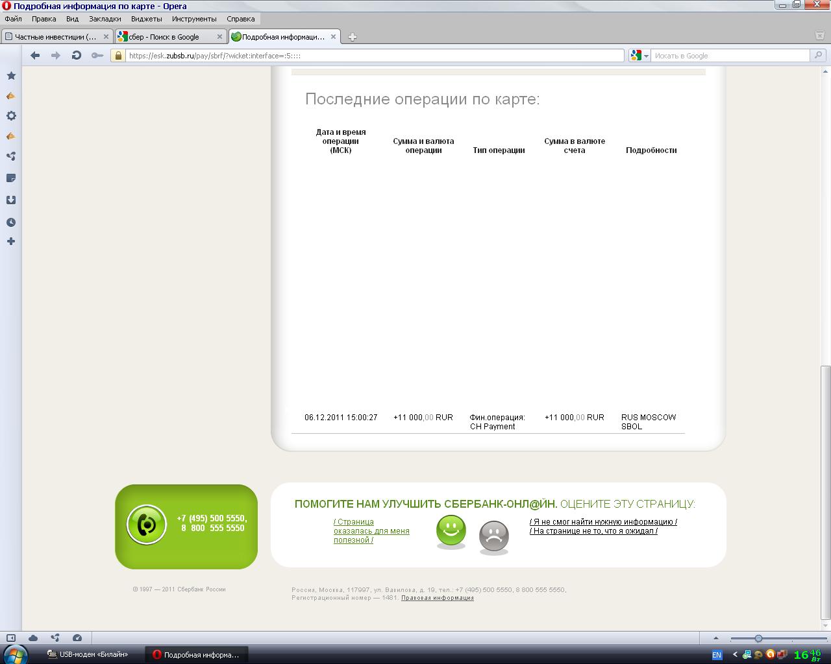The width and height of the screenshot is (831, 664).
Task: Open the Файл menu
Action: (13, 19)
